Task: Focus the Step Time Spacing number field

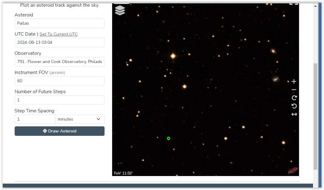Action: coord(35,119)
